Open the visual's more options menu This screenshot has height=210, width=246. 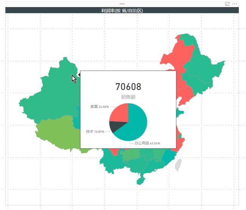tap(235, 4)
